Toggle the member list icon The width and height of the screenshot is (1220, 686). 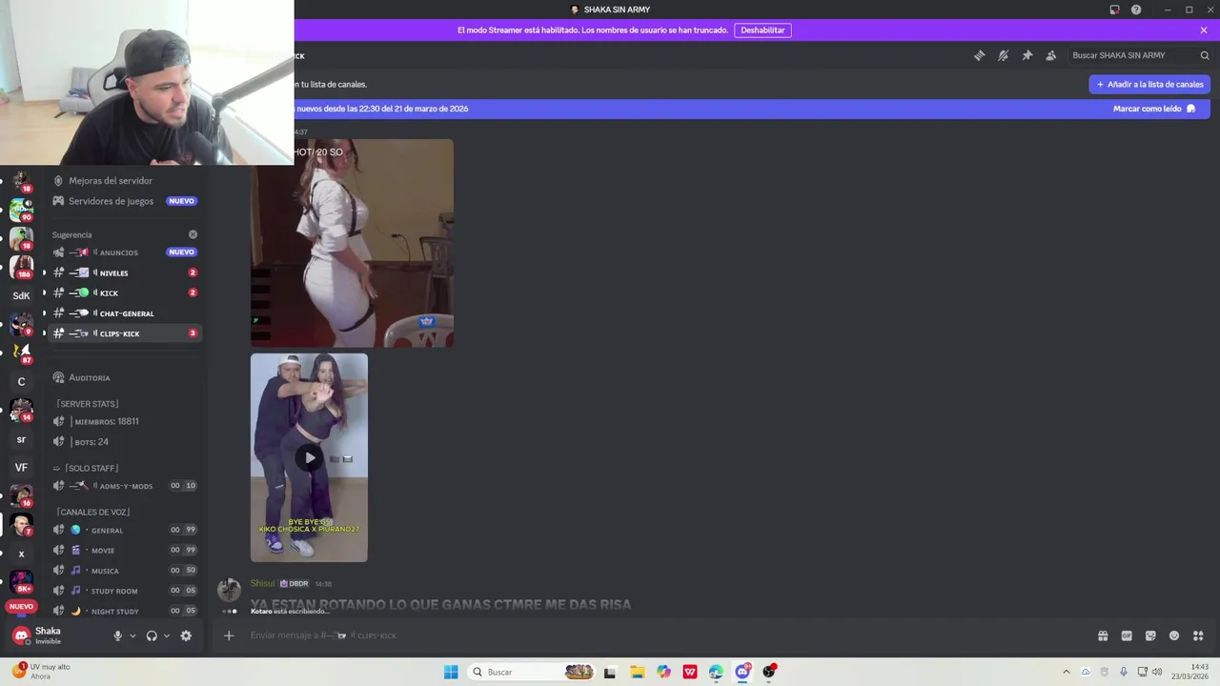tap(1050, 55)
